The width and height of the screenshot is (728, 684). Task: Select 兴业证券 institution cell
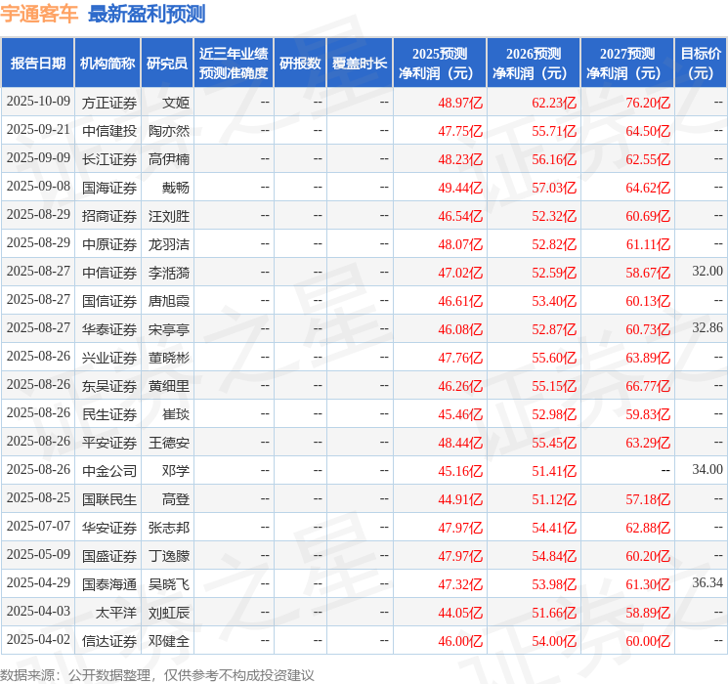109,358
